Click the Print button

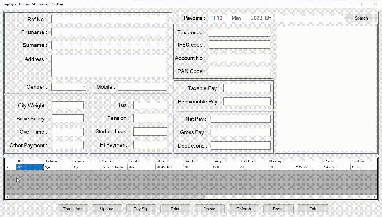tap(175, 209)
